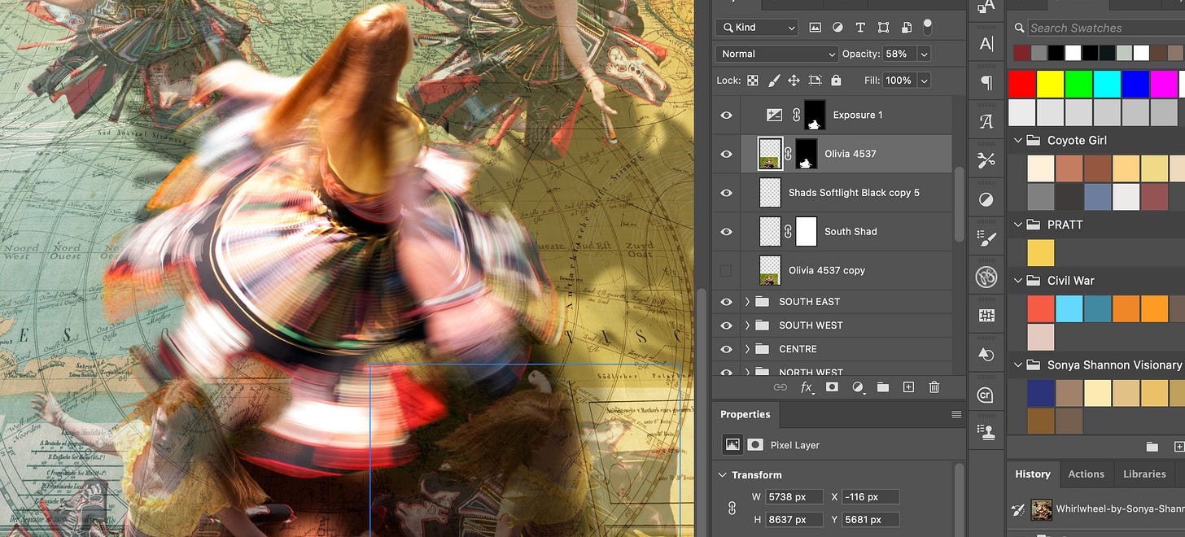Collapse the Transform section
Image resolution: width=1185 pixels, height=537 pixels.
pos(722,475)
